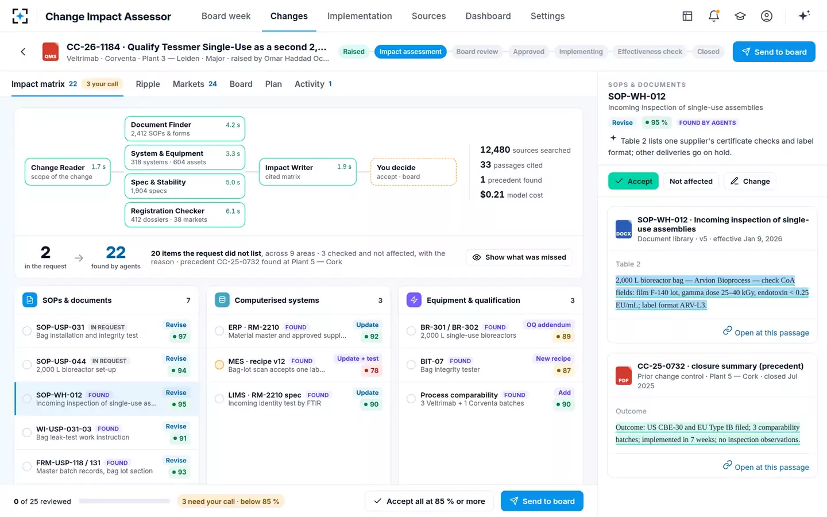Open the Sources top tab
827x517 pixels.
coord(428,16)
